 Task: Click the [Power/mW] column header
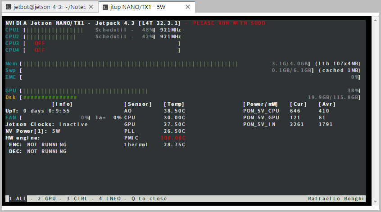260,104
